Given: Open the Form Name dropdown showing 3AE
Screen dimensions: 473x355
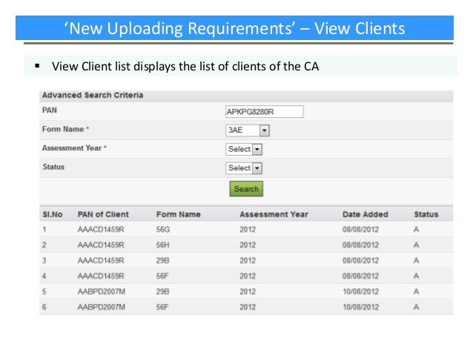Looking at the screenshot, I should 248,130.
